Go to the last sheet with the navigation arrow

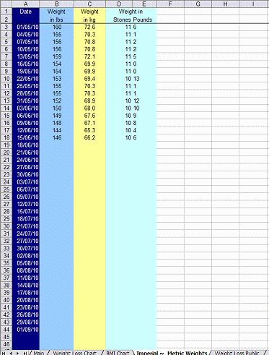pyautogui.click(x=25, y=353)
